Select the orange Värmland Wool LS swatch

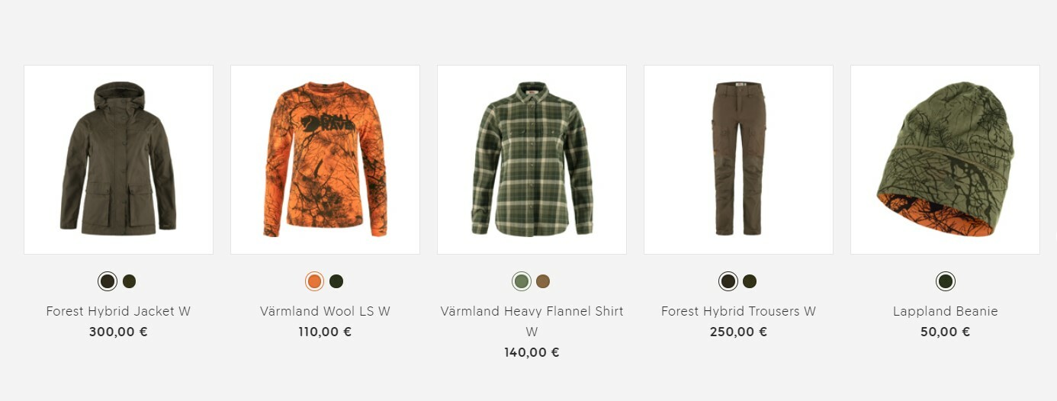pyautogui.click(x=314, y=281)
